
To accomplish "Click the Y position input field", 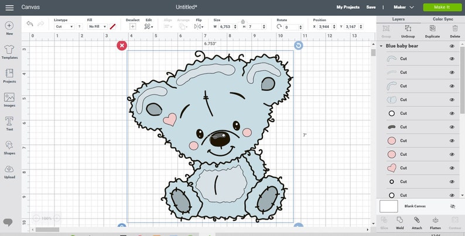I will point(351,27).
